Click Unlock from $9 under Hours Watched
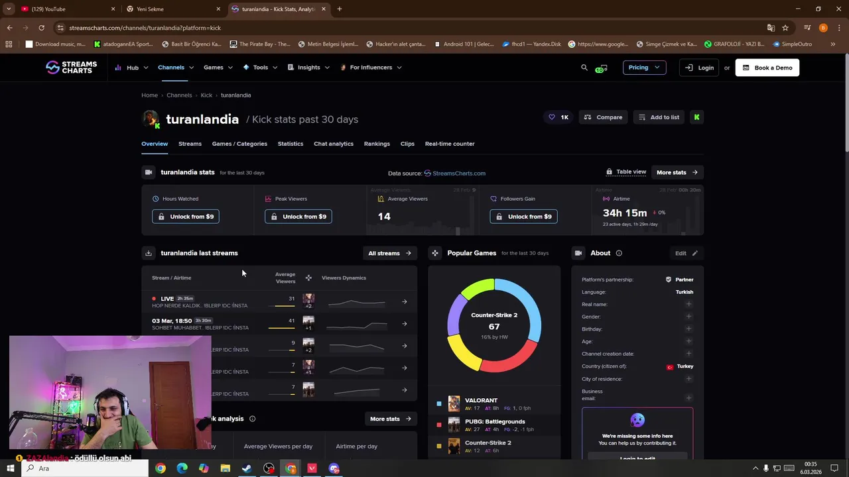This screenshot has width=849, height=477. click(x=186, y=217)
